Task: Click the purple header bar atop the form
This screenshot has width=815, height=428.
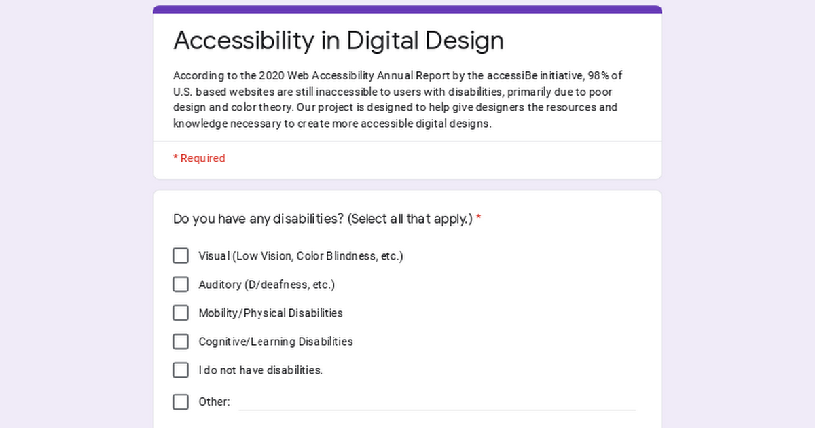Action: (x=407, y=10)
